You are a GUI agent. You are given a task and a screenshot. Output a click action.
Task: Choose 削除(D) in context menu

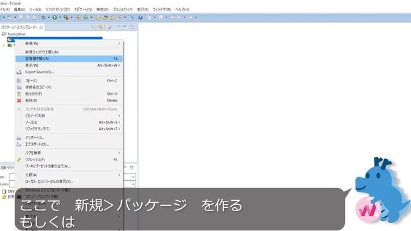[x=69, y=101]
